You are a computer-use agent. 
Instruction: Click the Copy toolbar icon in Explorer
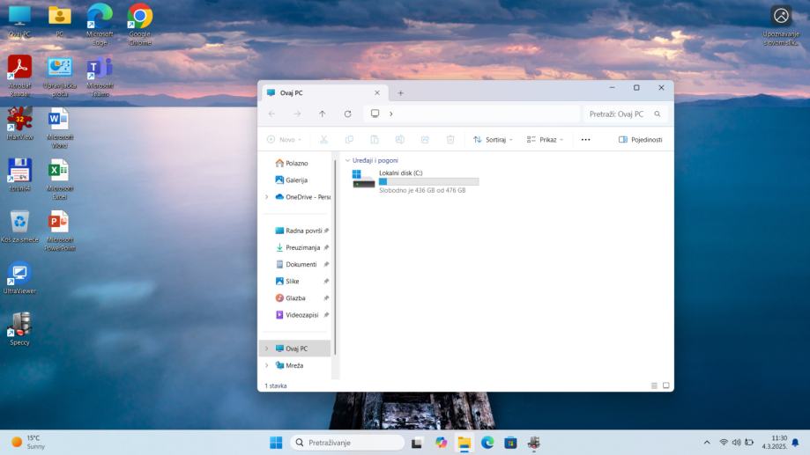pyautogui.click(x=349, y=139)
